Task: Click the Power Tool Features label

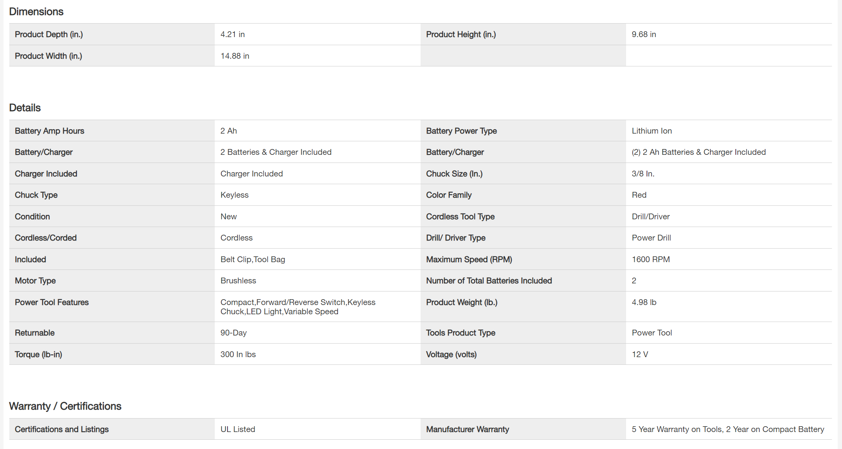Action: [x=52, y=302]
